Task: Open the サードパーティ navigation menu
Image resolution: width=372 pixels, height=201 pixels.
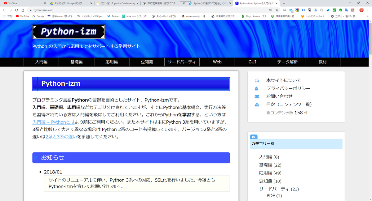Action: click(182, 62)
